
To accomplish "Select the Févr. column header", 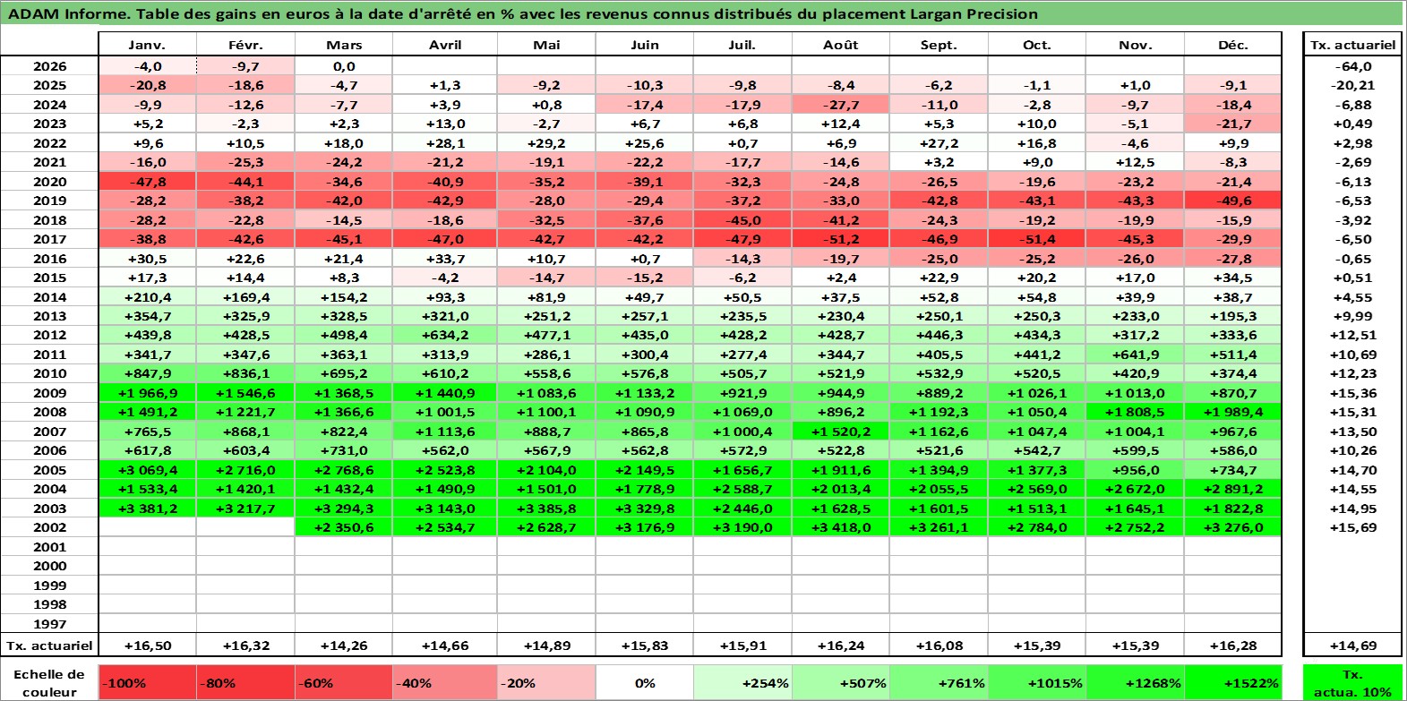I will click(x=245, y=45).
